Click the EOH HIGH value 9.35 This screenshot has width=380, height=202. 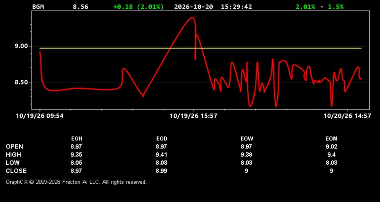click(x=77, y=155)
